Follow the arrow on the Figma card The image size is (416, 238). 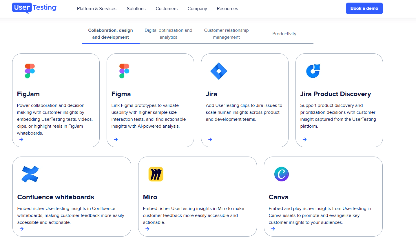116,140
